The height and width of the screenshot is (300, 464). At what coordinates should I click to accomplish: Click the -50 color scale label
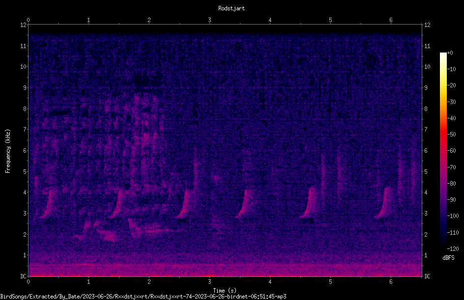pos(452,134)
